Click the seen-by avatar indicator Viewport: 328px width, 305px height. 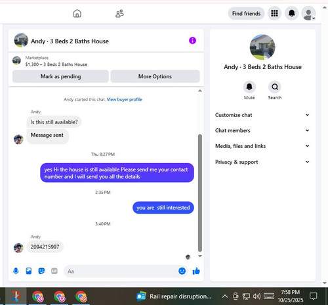coord(188,257)
